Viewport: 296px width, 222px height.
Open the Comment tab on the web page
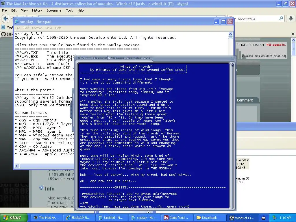(245, 100)
